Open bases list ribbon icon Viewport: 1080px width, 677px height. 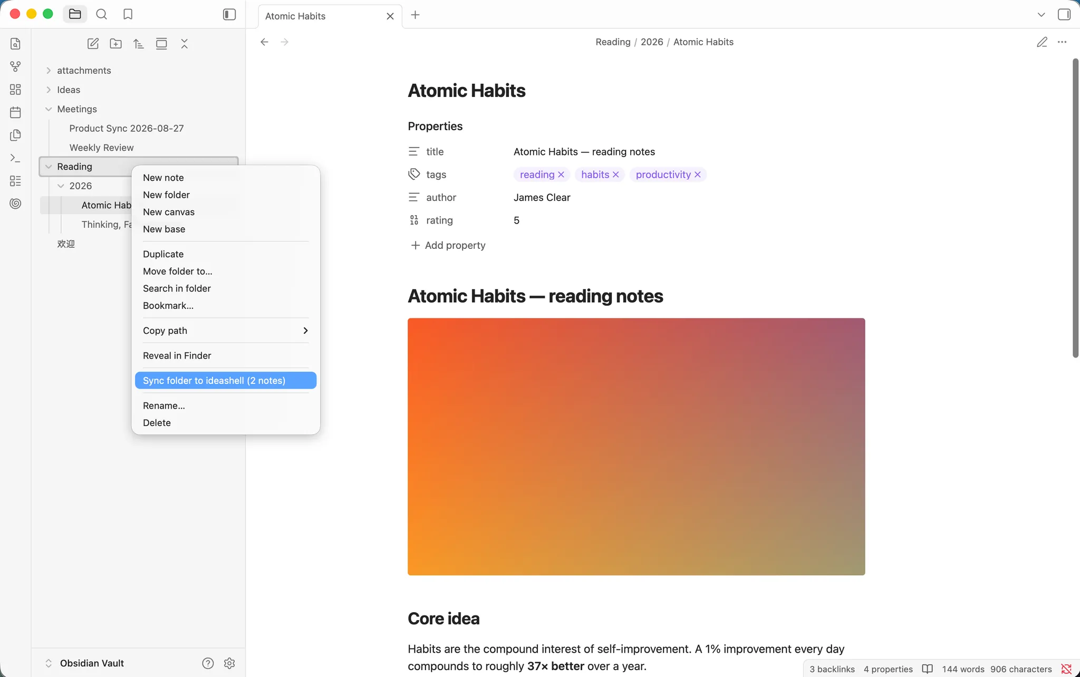[x=15, y=181]
